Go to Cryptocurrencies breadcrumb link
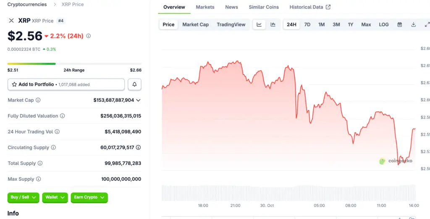Image resolution: width=430 pixels, height=219 pixels. [27, 4]
